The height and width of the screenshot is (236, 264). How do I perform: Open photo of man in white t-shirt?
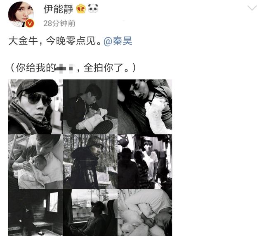coord(145,162)
